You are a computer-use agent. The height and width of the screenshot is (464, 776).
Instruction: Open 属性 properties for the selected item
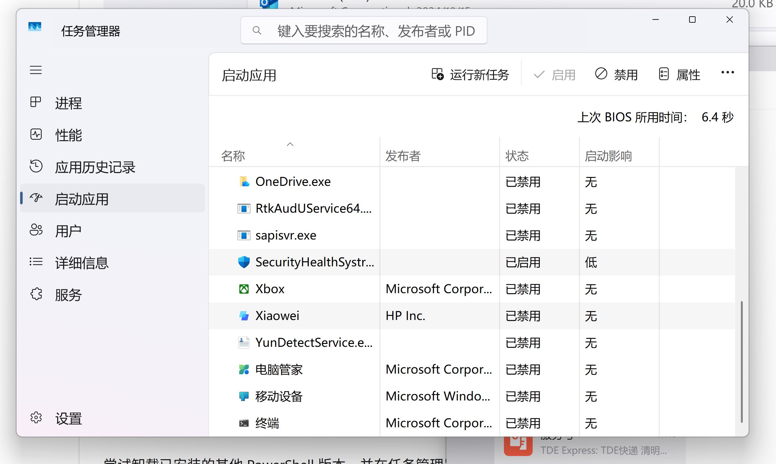[x=680, y=75]
